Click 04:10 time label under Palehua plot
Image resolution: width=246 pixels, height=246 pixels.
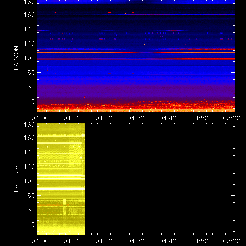pos(72,241)
